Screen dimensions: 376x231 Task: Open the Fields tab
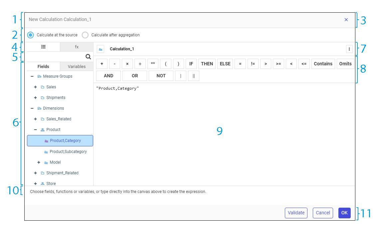coord(43,66)
